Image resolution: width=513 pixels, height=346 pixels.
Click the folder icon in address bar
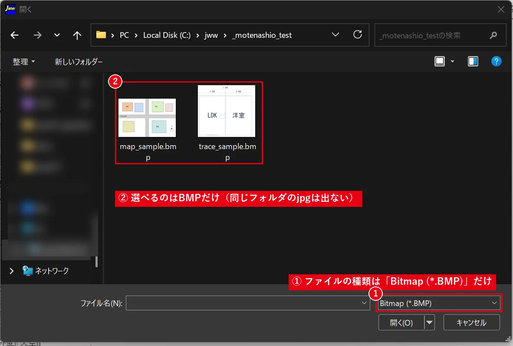click(101, 35)
